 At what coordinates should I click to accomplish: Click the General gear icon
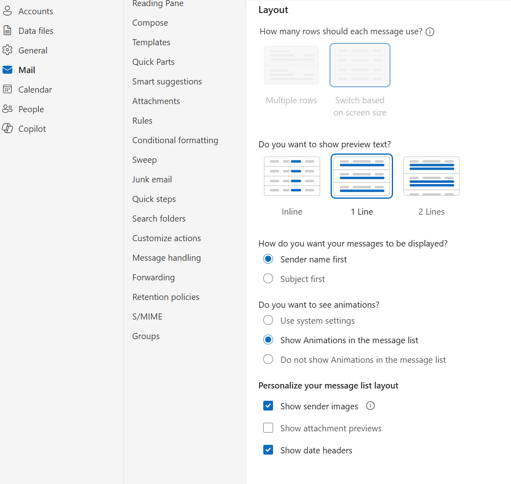pyautogui.click(x=7, y=50)
